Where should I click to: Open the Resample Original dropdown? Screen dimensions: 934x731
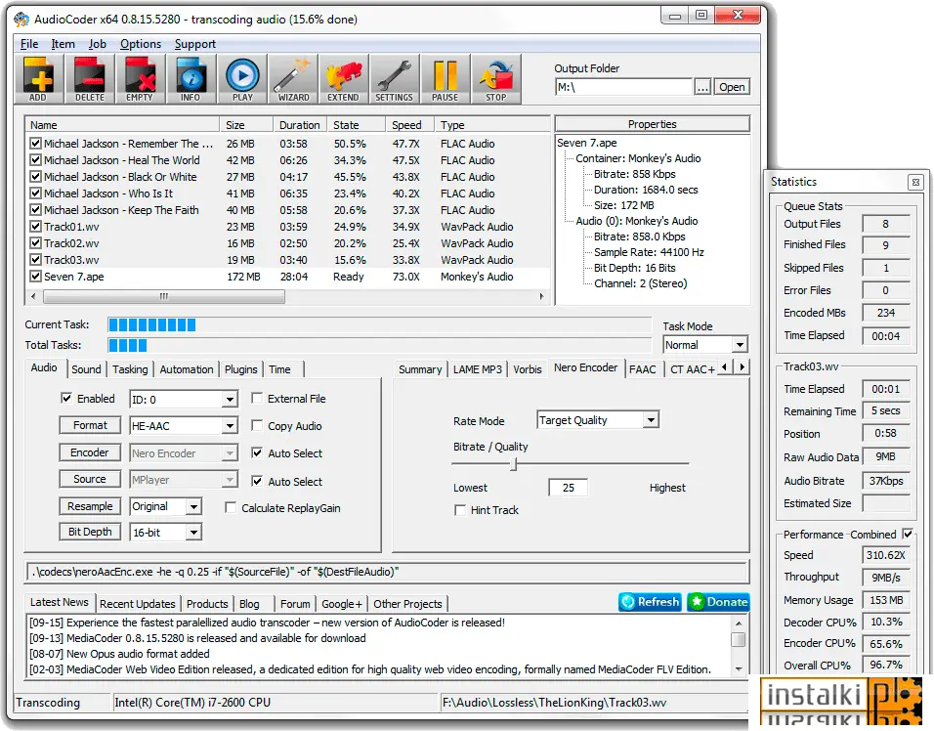(193, 506)
